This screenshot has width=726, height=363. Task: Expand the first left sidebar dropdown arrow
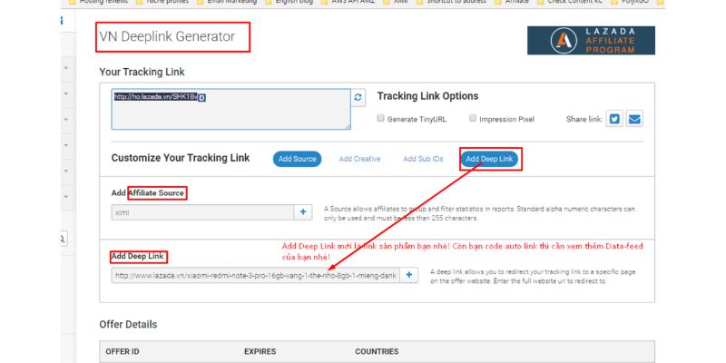tap(66, 68)
